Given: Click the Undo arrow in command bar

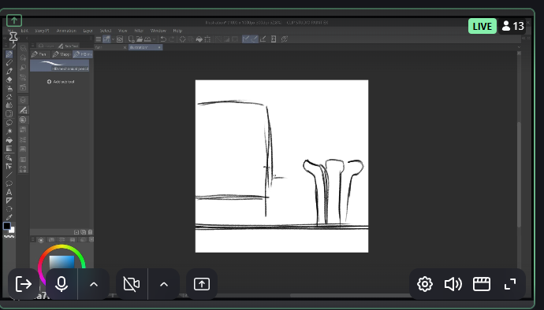Looking at the screenshot, I should pyautogui.click(x=163, y=39).
